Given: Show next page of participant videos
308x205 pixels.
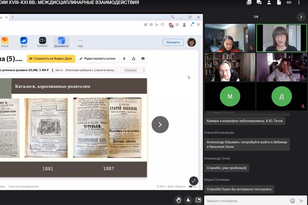Looking at the screenshot, I should coord(301,17).
